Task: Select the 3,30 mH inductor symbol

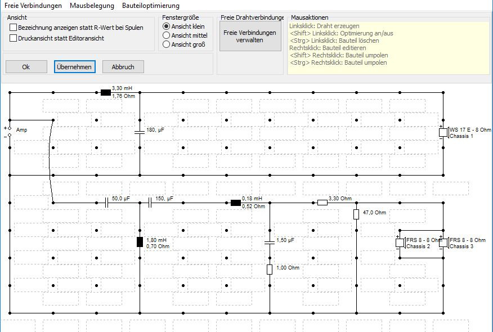Action: [106, 92]
